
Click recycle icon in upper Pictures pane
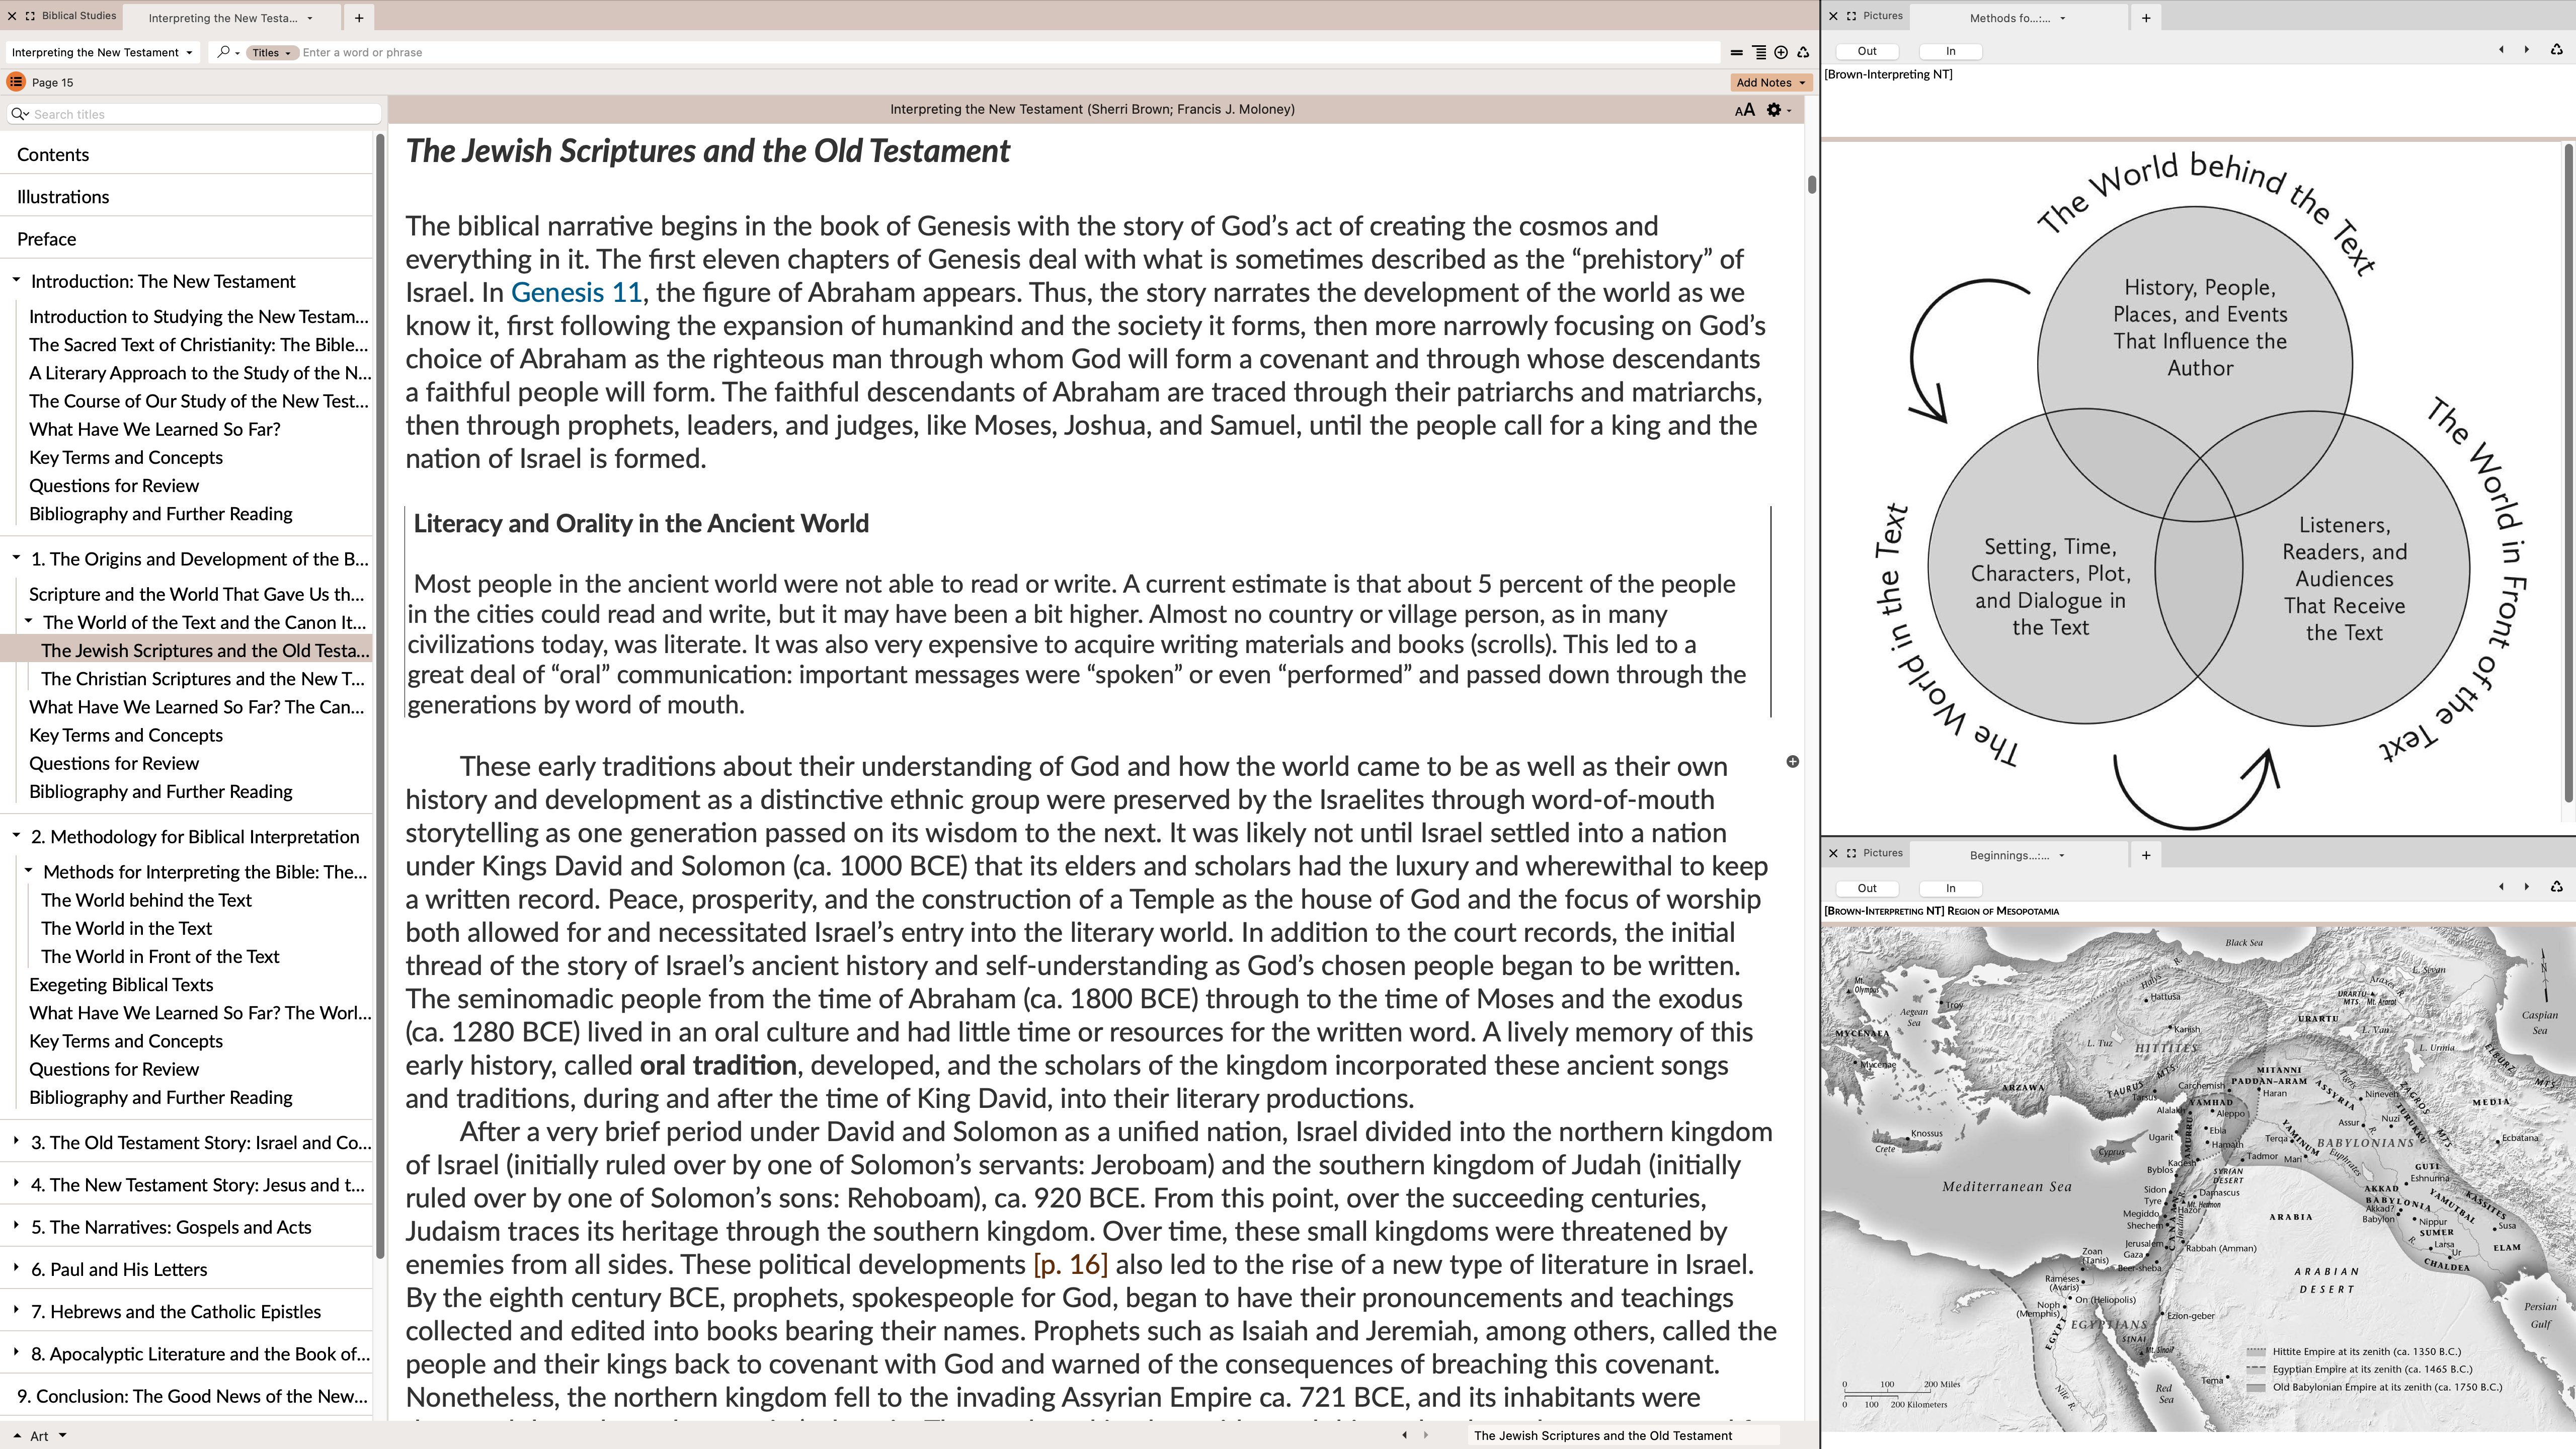[x=2557, y=50]
